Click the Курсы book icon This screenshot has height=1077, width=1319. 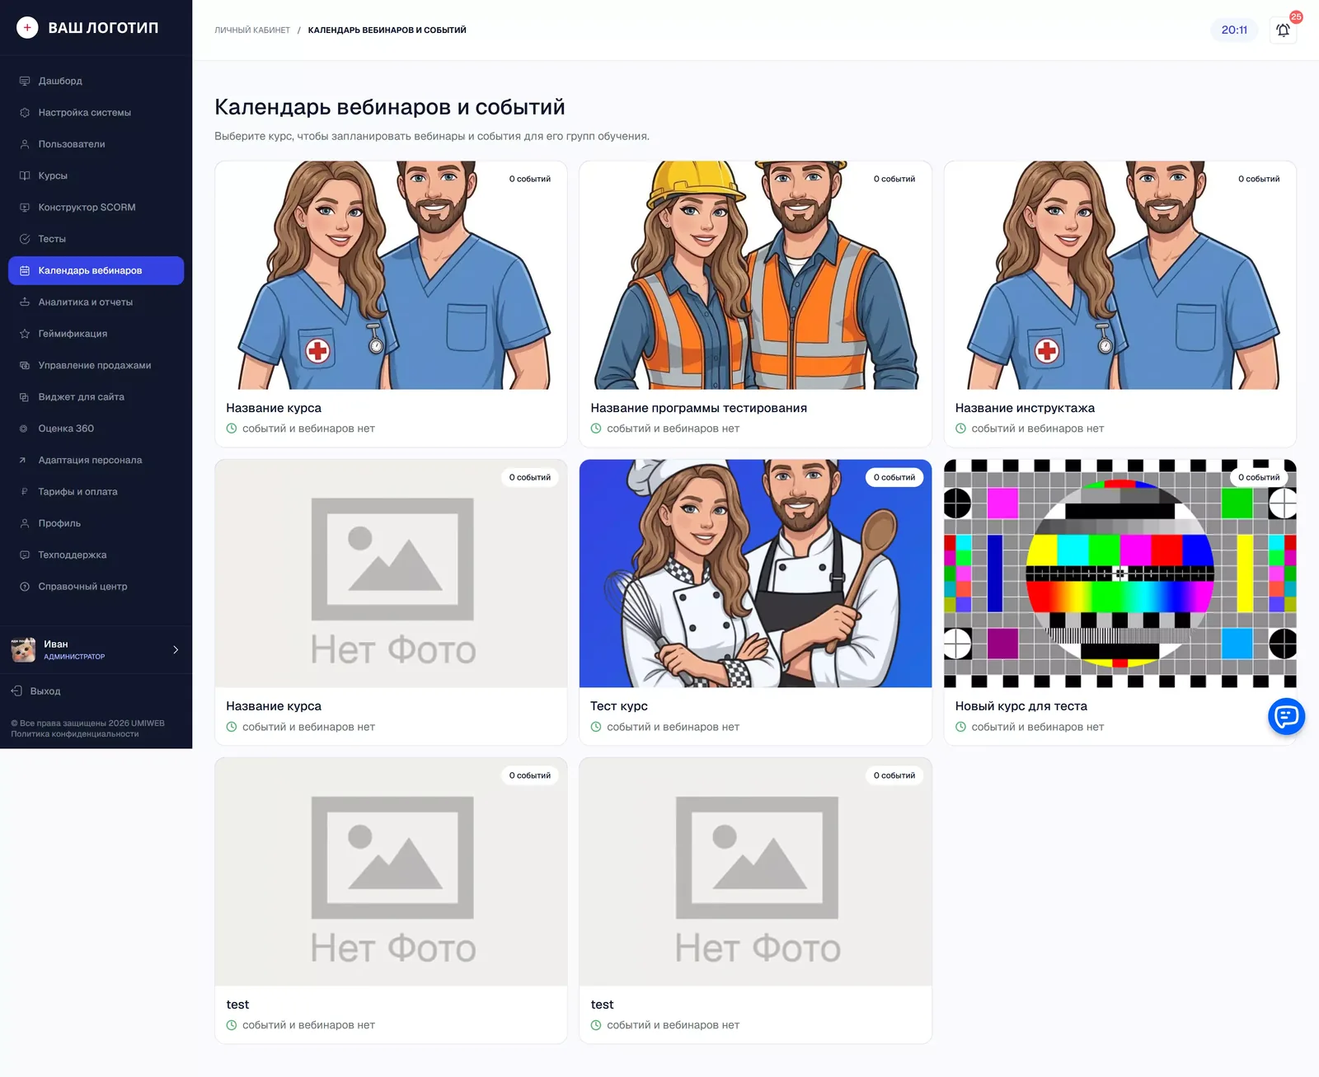click(x=25, y=176)
